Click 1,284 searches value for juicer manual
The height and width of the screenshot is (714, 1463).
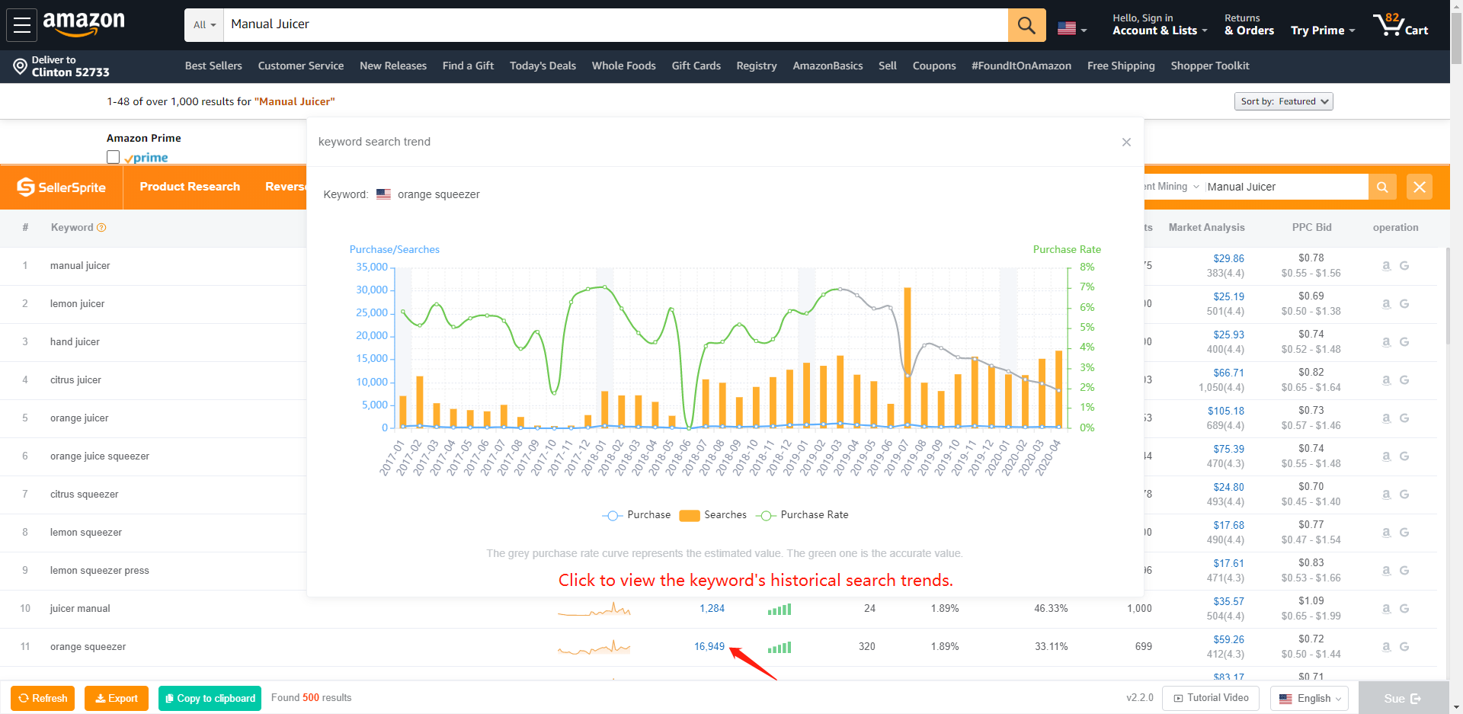(712, 609)
